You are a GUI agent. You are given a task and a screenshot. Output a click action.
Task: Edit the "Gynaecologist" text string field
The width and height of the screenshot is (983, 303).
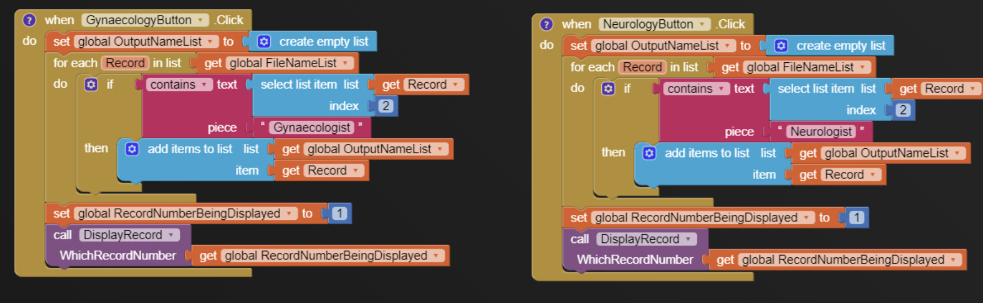312,128
